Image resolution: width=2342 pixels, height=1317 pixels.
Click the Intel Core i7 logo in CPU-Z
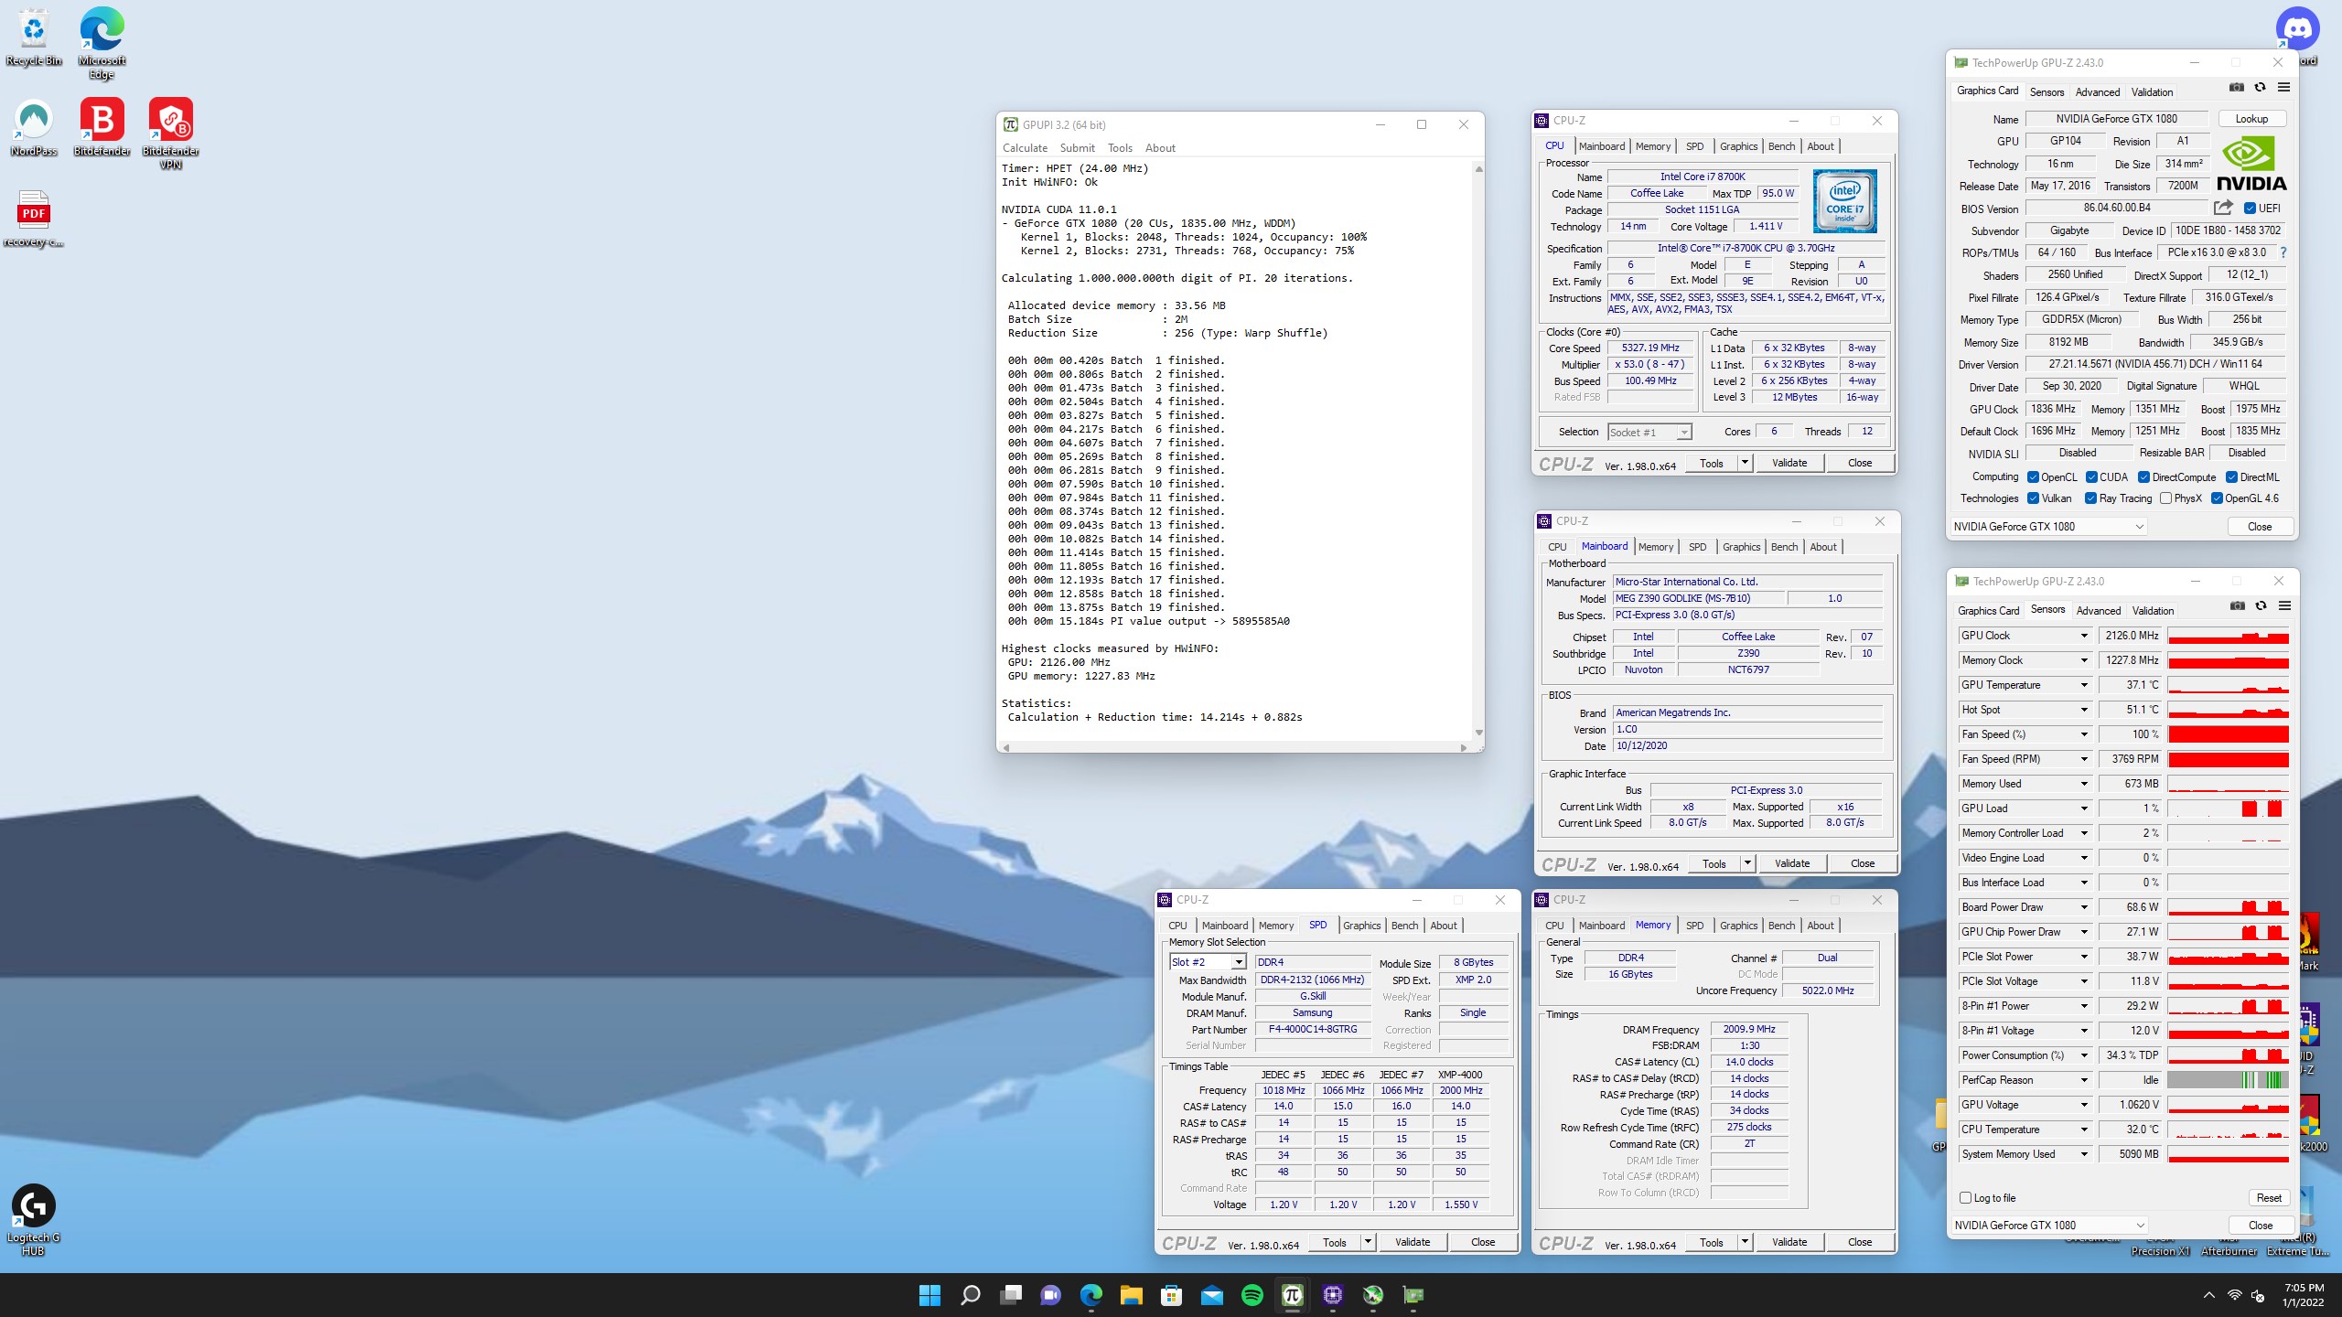[1844, 201]
